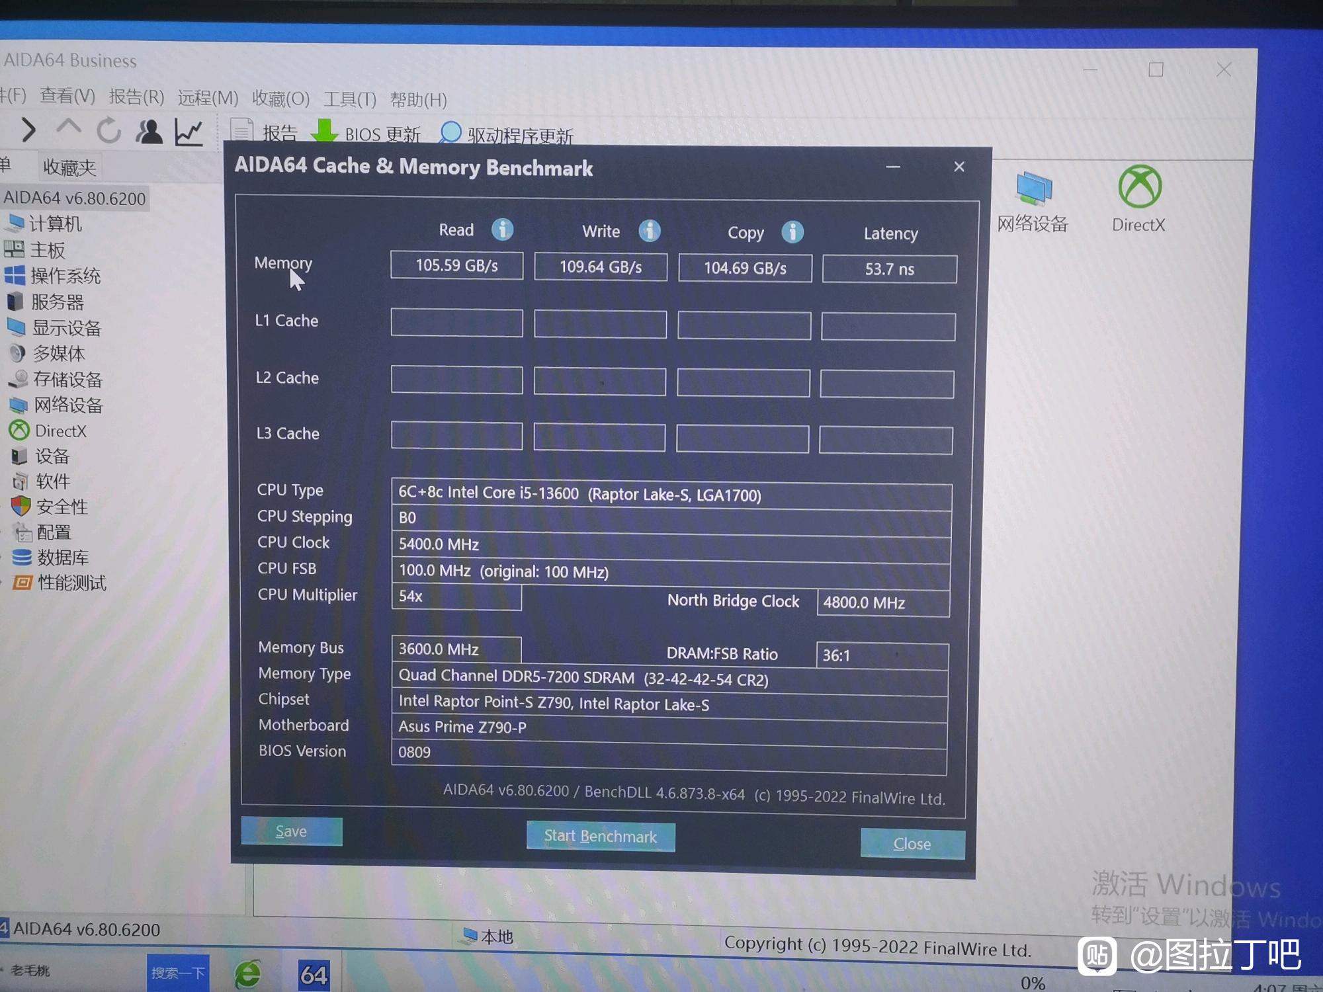Select 性能测试 in the sidebar tree
1323x992 pixels.
60,583
